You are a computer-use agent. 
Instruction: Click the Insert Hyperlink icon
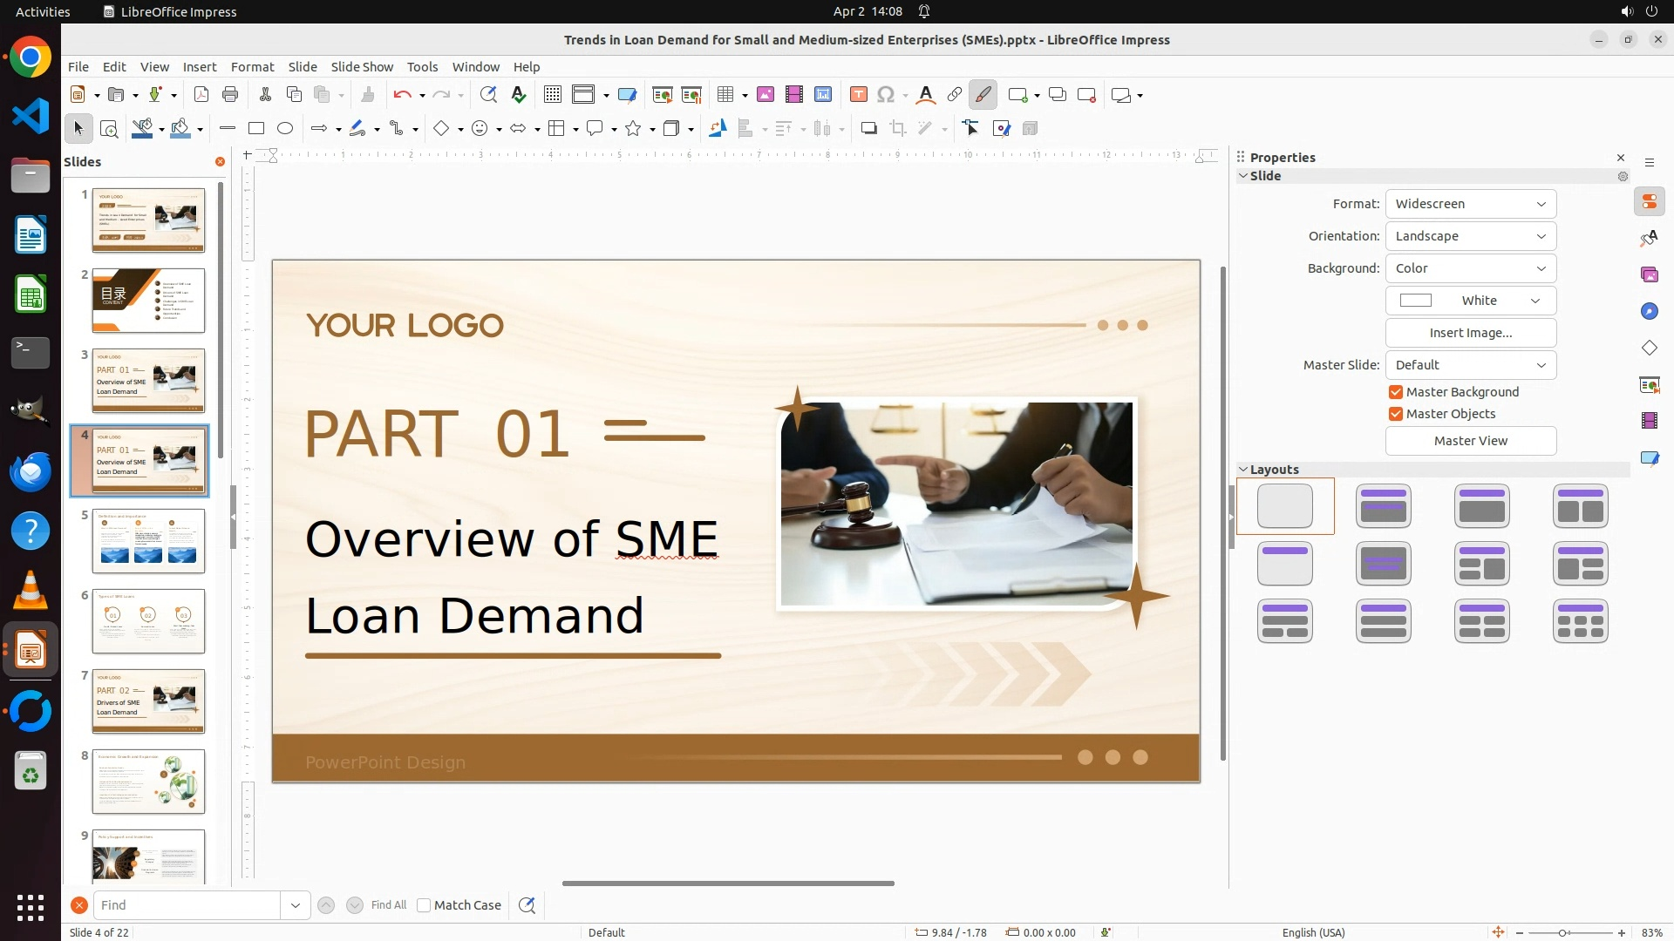click(955, 95)
